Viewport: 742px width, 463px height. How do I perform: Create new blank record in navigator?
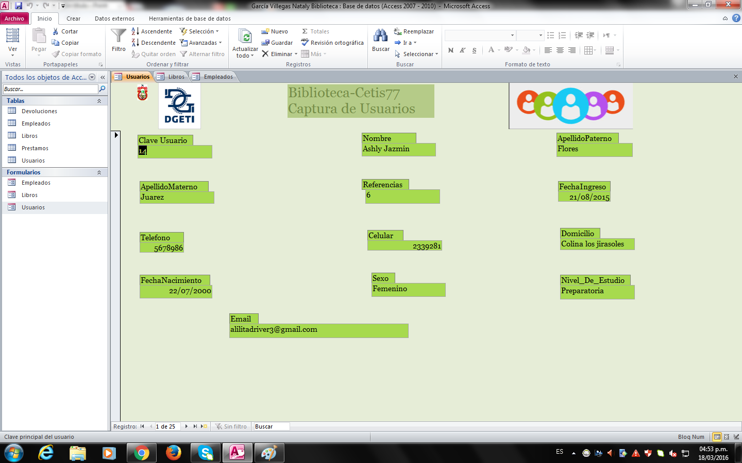(x=204, y=426)
